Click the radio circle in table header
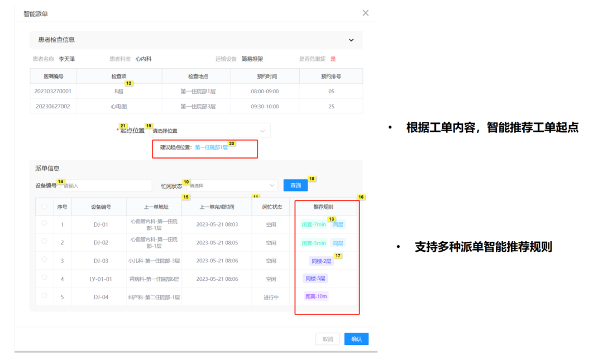The width and height of the screenshot is (603, 359). 45,207
